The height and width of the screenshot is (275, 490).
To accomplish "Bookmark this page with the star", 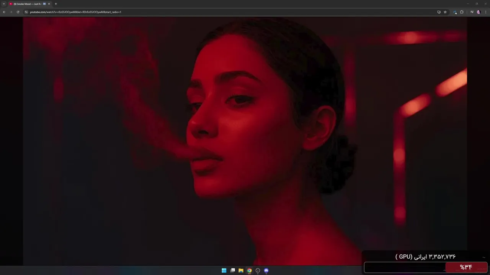I will point(445,12).
